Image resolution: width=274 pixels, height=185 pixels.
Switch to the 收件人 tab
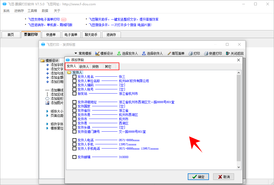[84, 67]
